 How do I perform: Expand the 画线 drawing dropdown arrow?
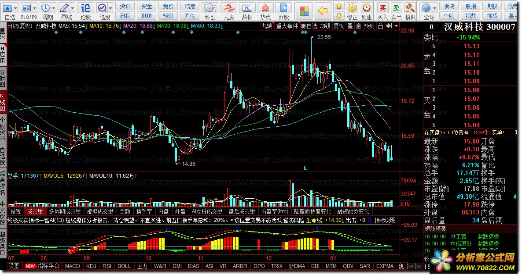73,8
